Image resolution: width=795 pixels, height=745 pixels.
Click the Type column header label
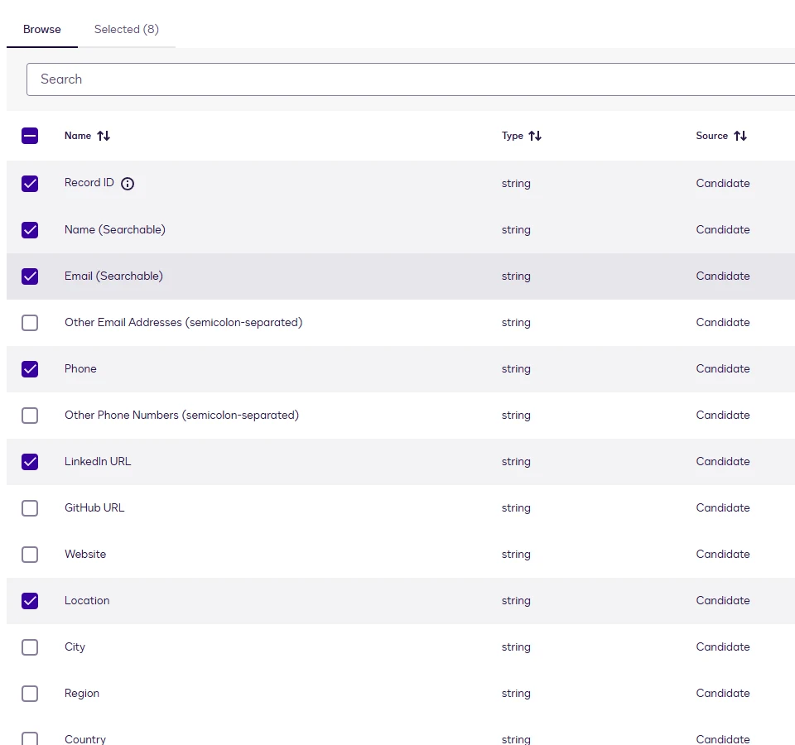click(x=513, y=136)
